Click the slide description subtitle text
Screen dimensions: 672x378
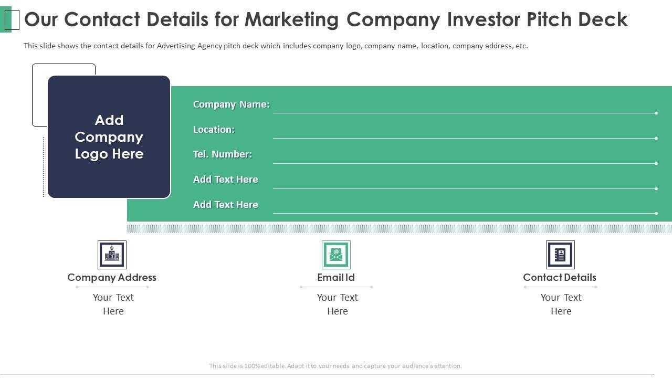(x=276, y=46)
